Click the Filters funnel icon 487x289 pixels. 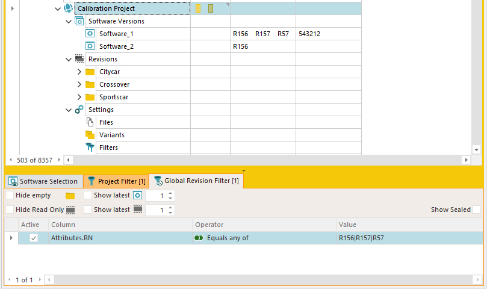click(90, 148)
